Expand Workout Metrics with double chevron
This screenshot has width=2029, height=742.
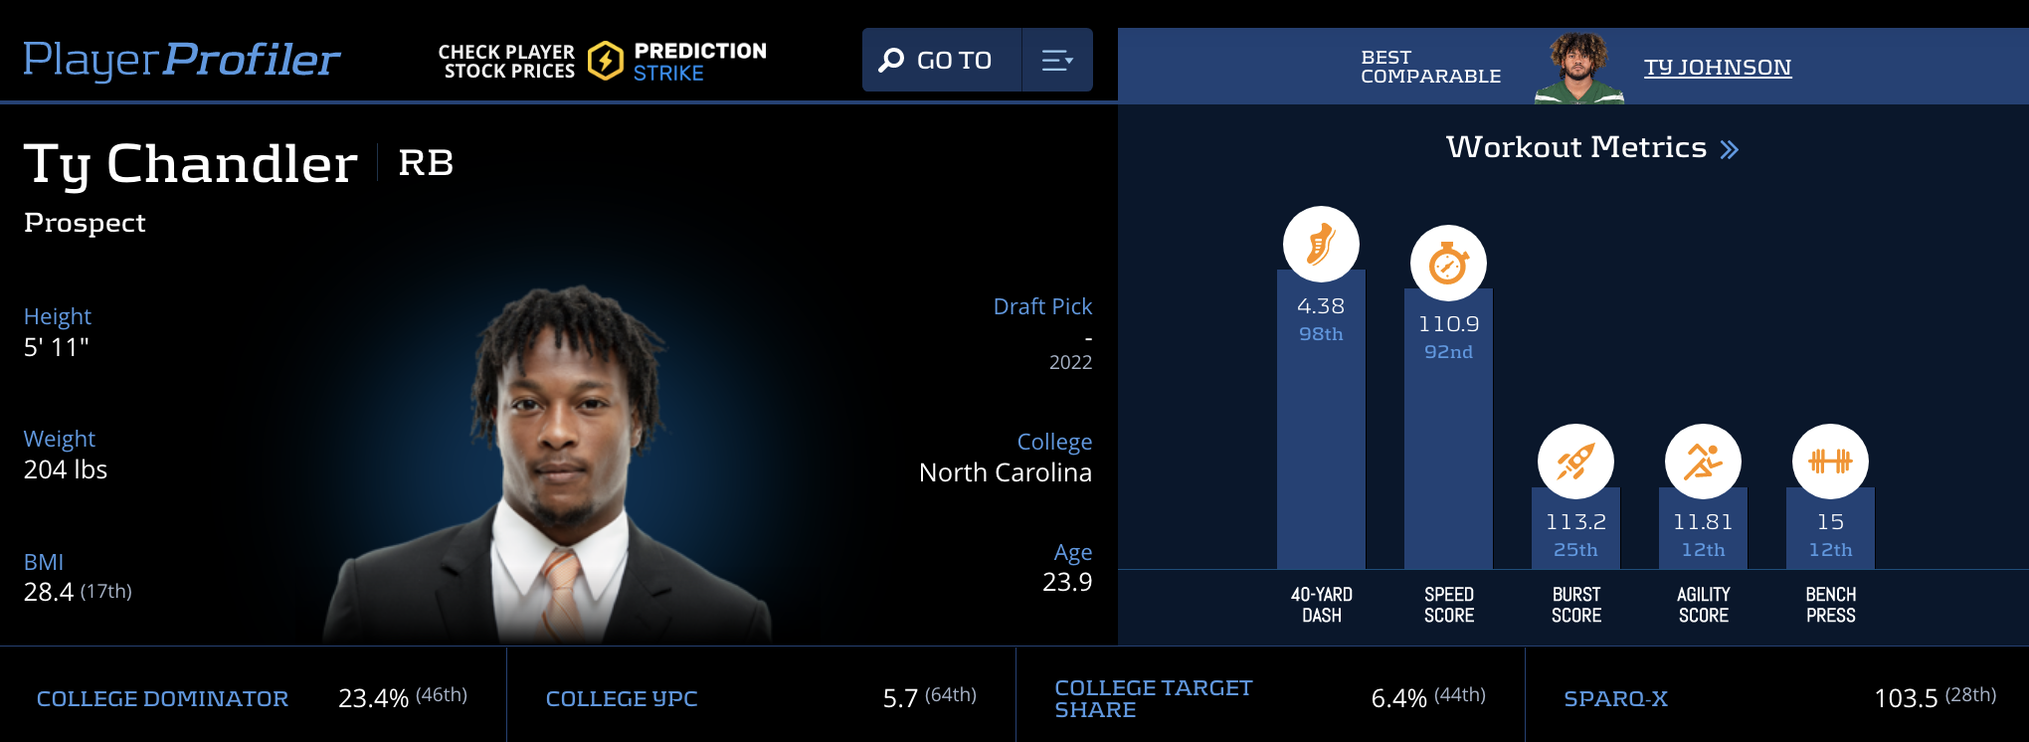pyautogui.click(x=1730, y=149)
